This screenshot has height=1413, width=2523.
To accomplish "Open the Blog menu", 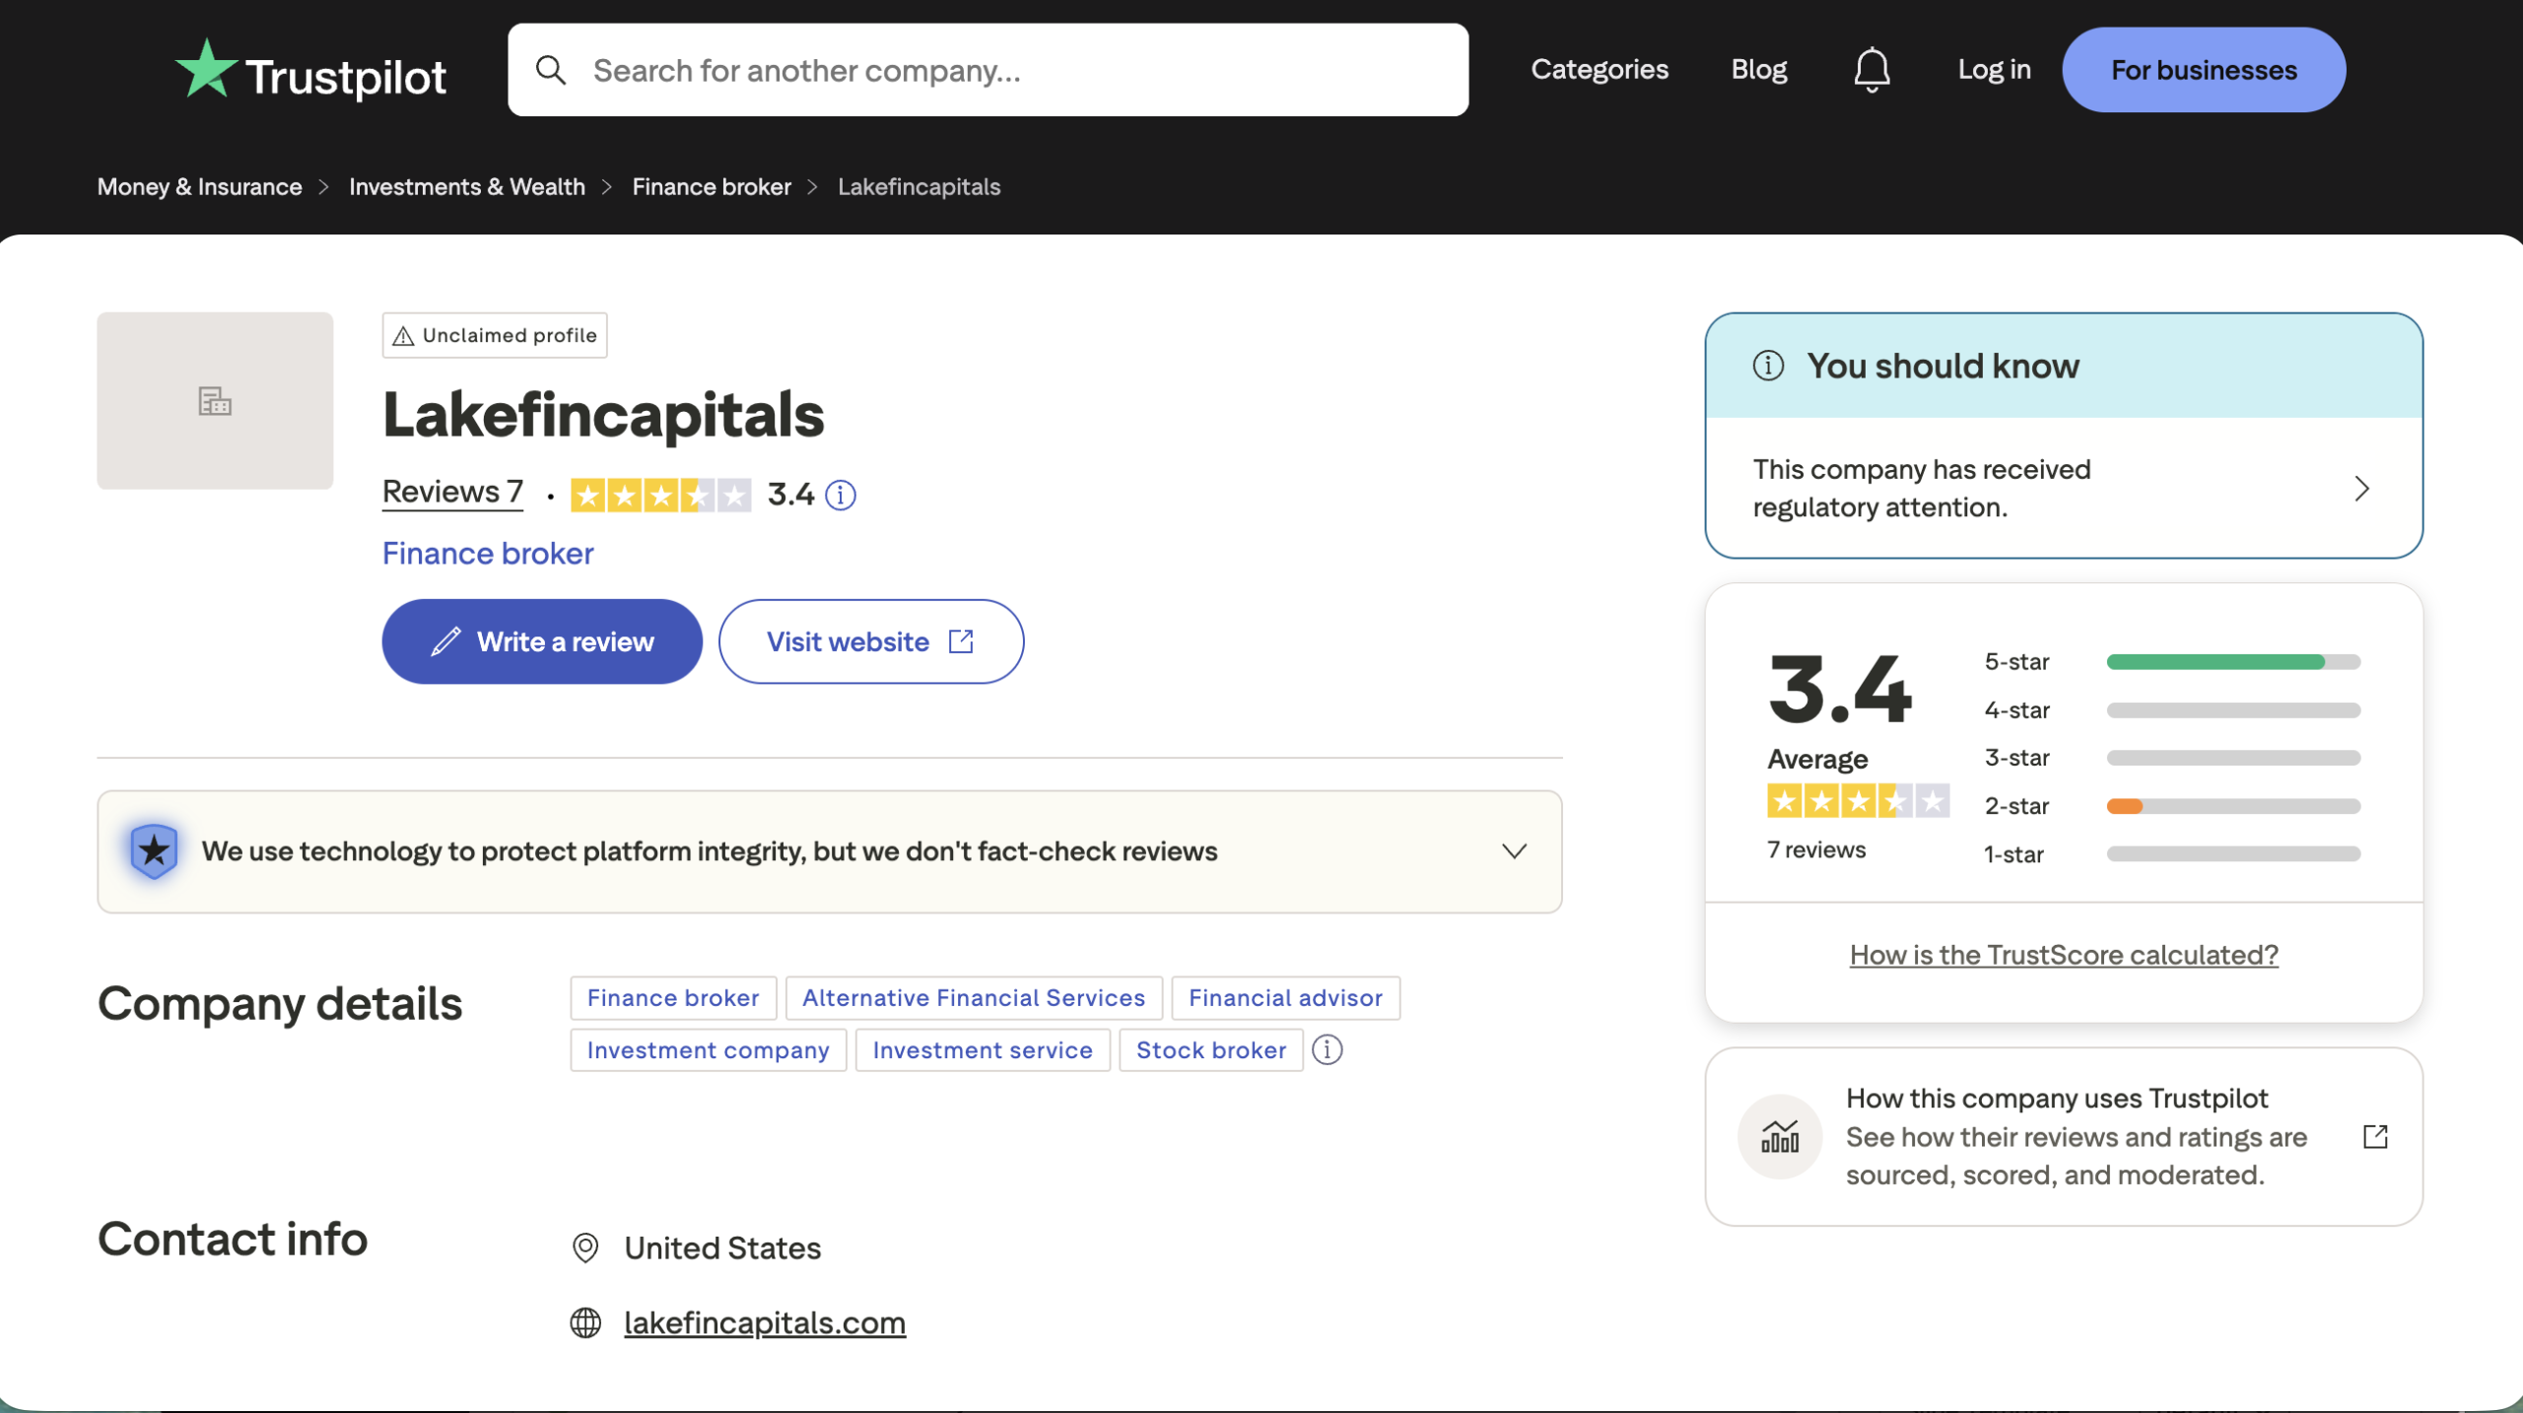I will point(1758,69).
